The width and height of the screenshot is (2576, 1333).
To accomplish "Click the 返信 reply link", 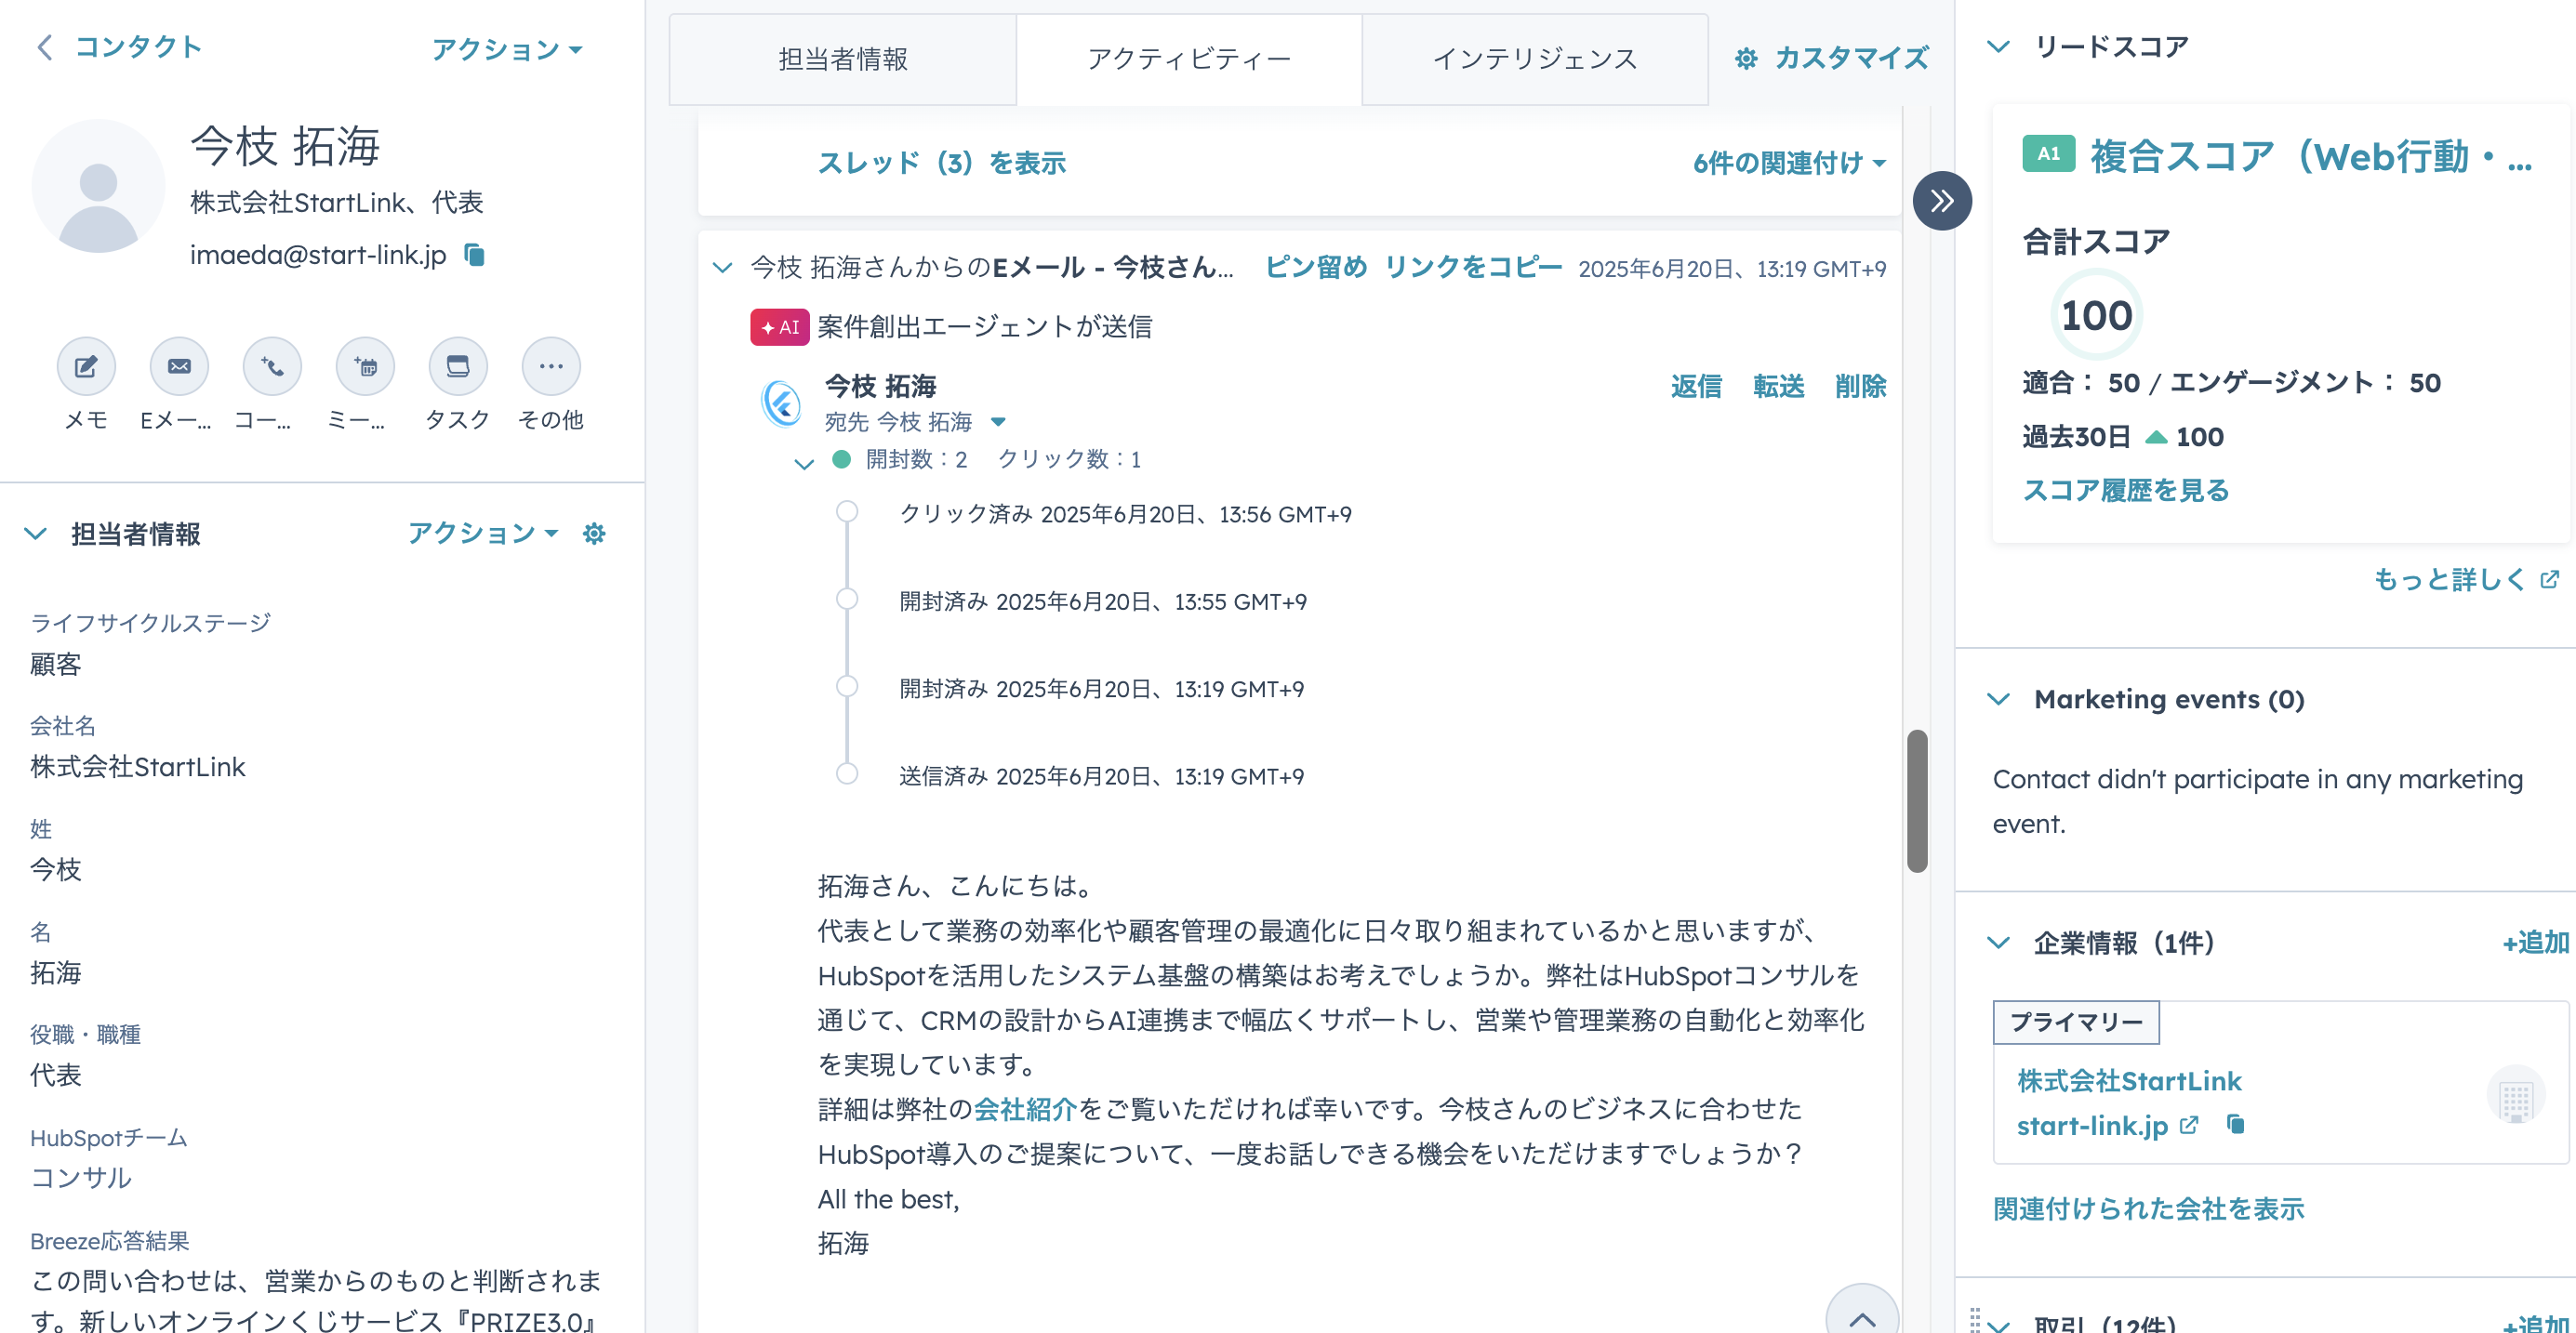I will (x=1695, y=387).
